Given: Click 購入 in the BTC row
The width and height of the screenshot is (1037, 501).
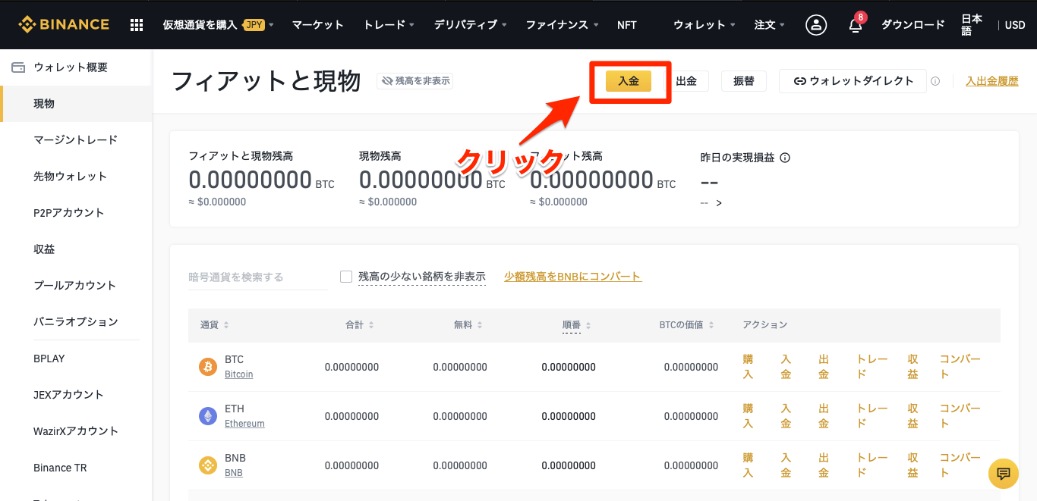Looking at the screenshot, I should tap(748, 367).
